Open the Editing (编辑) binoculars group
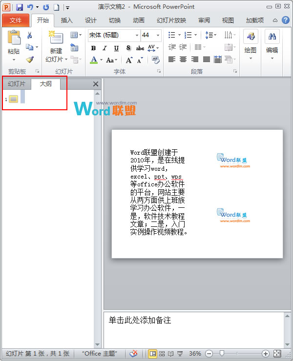Screen dimensions: 293x361 click(x=272, y=44)
